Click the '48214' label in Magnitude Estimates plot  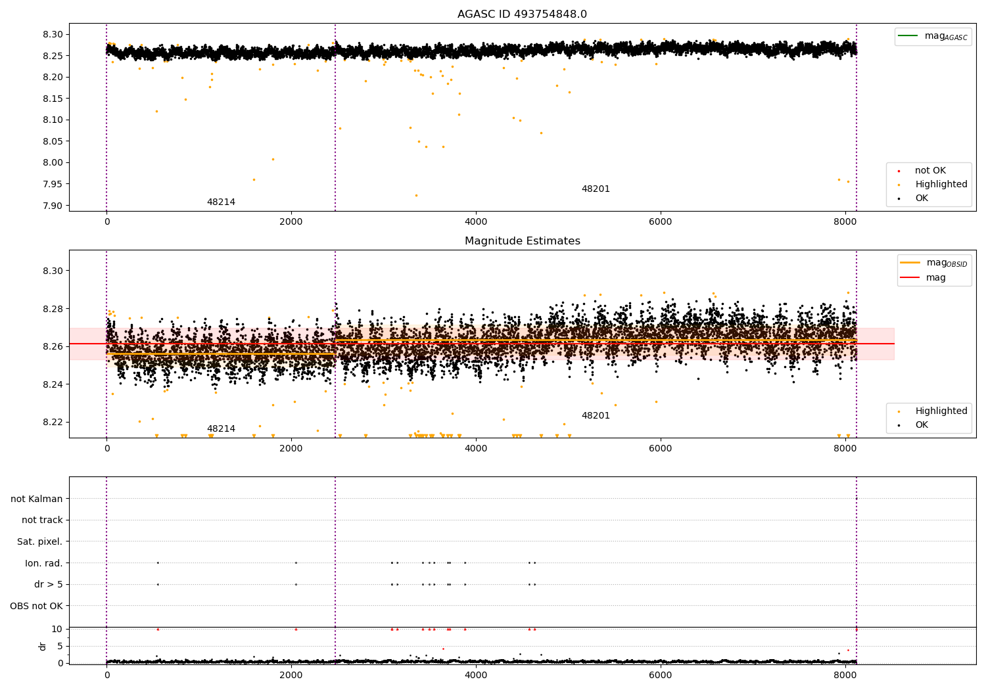[x=221, y=429]
